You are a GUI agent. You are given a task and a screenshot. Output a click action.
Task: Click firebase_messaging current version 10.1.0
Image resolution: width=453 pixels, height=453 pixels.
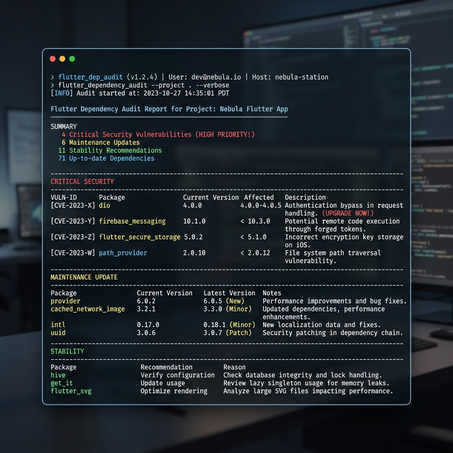click(194, 221)
